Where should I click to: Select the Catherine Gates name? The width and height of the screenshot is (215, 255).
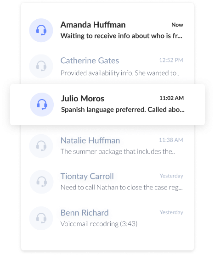tap(90, 61)
